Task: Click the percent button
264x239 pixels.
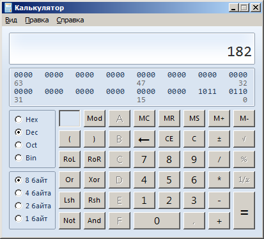Action: pos(244,159)
